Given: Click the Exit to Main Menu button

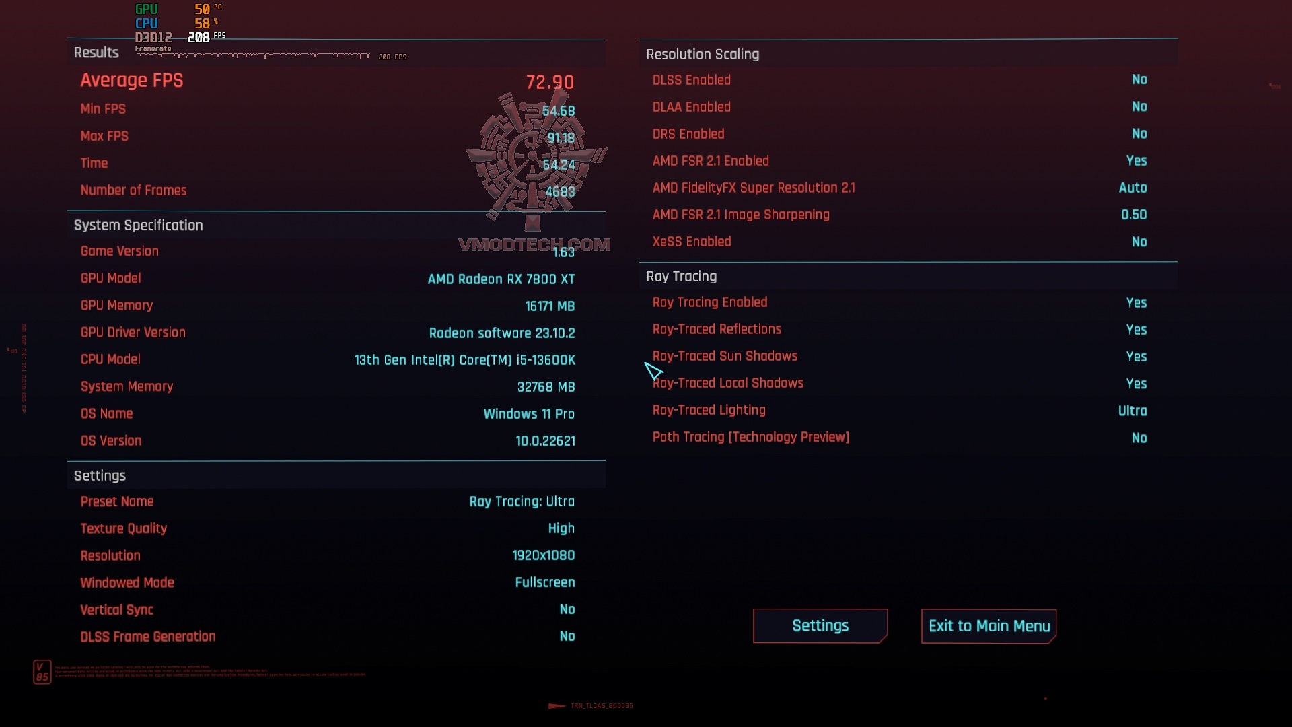Looking at the screenshot, I should pyautogui.click(x=989, y=625).
